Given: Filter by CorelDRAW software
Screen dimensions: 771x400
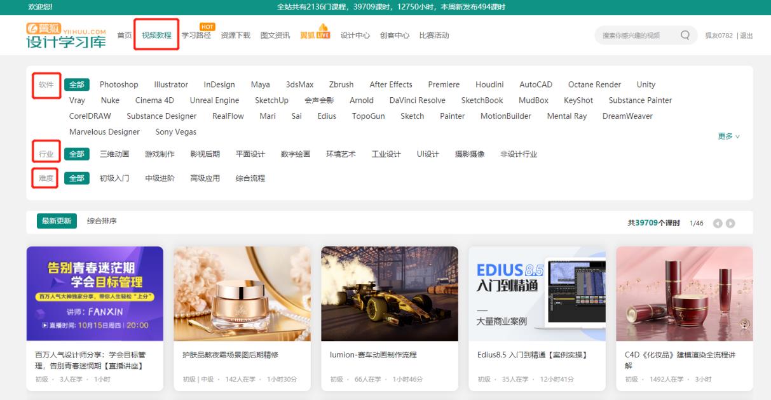Looking at the screenshot, I should click(x=90, y=116).
